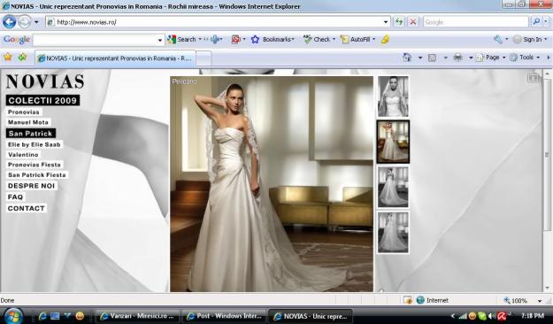This screenshot has width=553, height=324.
Task: Click the large Pelicano dress photo
Action: point(272,184)
